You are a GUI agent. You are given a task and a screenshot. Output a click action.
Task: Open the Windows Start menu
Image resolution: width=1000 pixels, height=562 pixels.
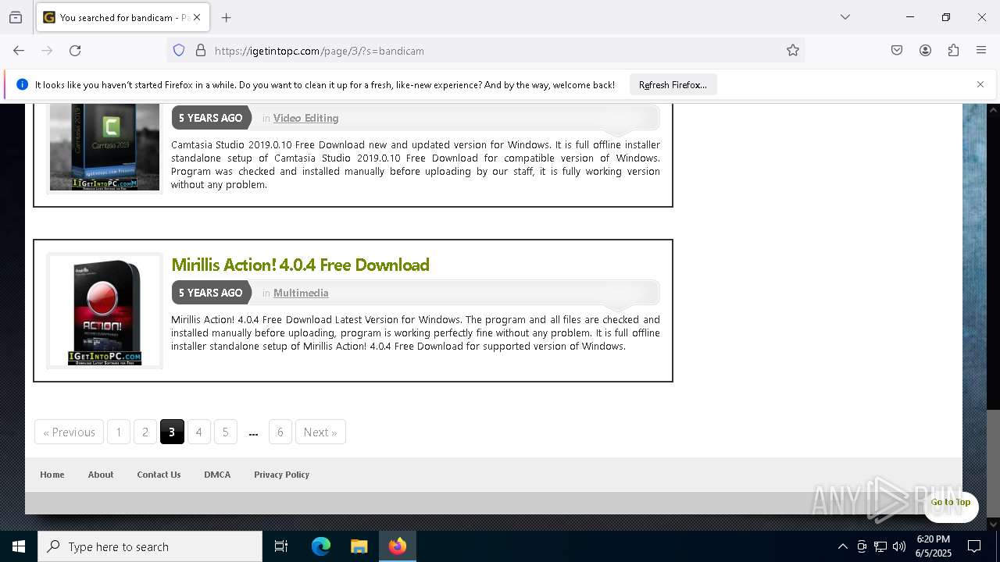19,546
